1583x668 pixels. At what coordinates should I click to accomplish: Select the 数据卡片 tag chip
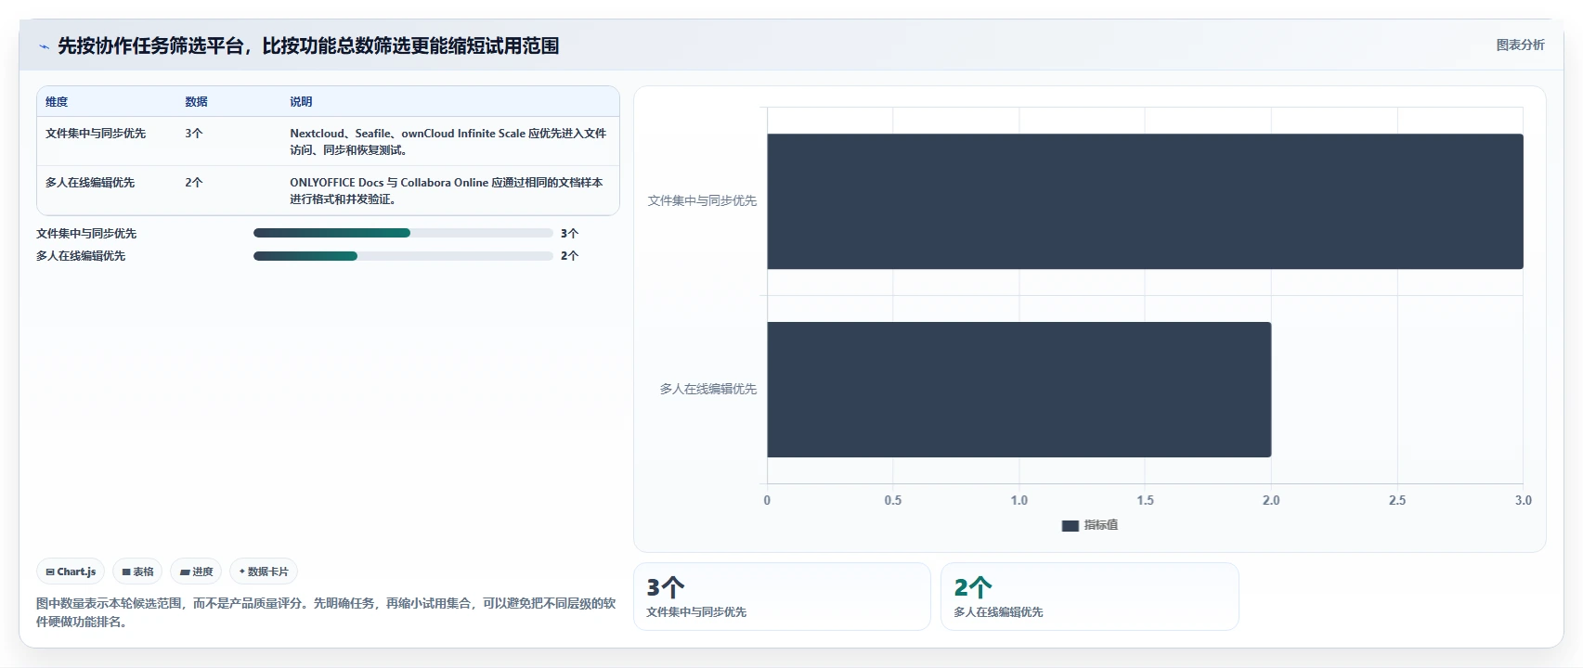[x=264, y=572]
